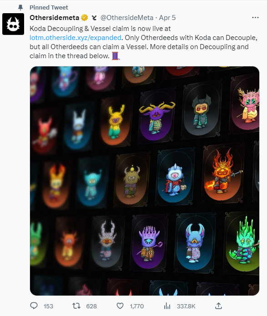Click the reply speech bubble icon
The height and width of the screenshot is (316, 267).
point(34,306)
